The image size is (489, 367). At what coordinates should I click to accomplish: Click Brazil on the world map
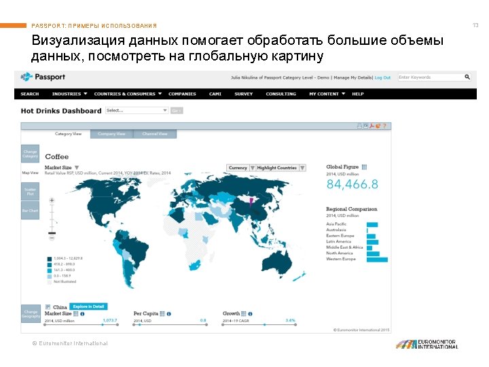pos(137,249)
